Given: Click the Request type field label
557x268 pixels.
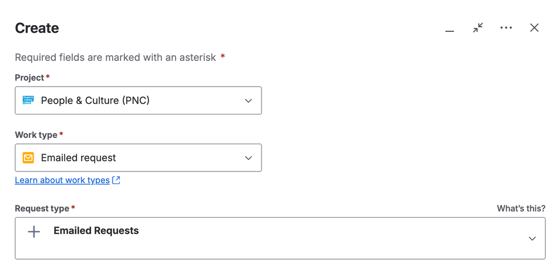Looking at the screenshot, I should (42, 208).
